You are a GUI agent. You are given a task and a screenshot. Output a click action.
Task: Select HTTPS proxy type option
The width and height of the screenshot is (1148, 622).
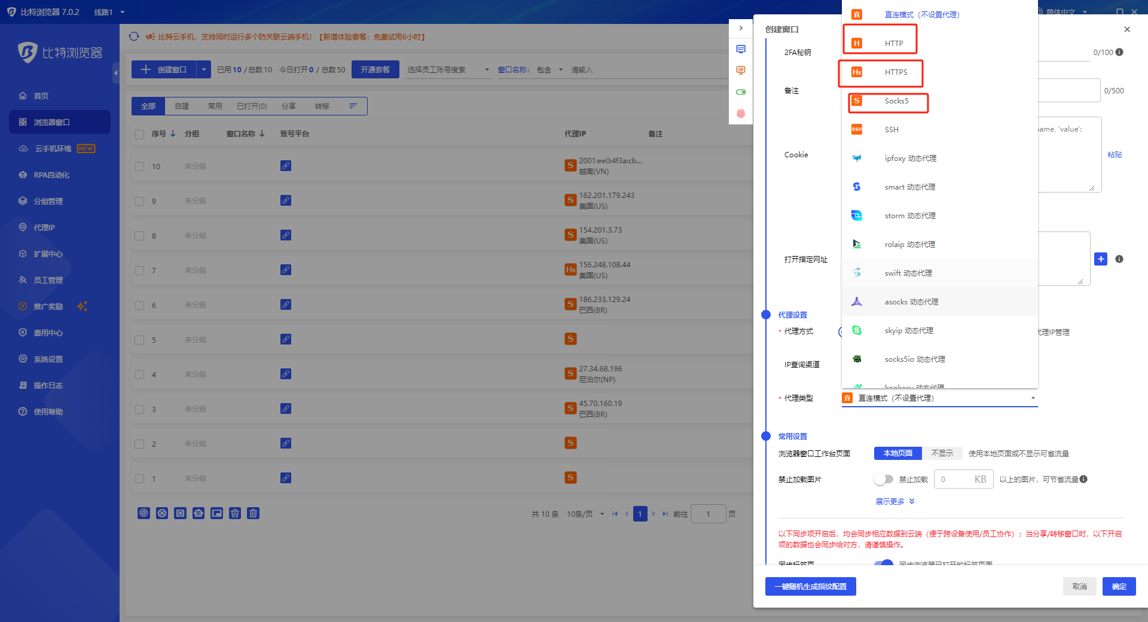coord(939,72)
